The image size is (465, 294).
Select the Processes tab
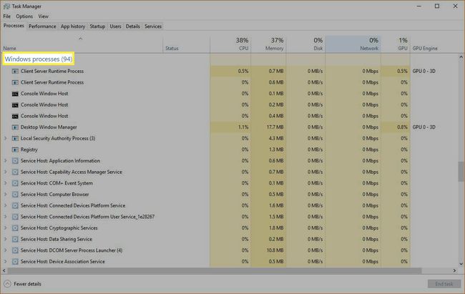[14, 26]
